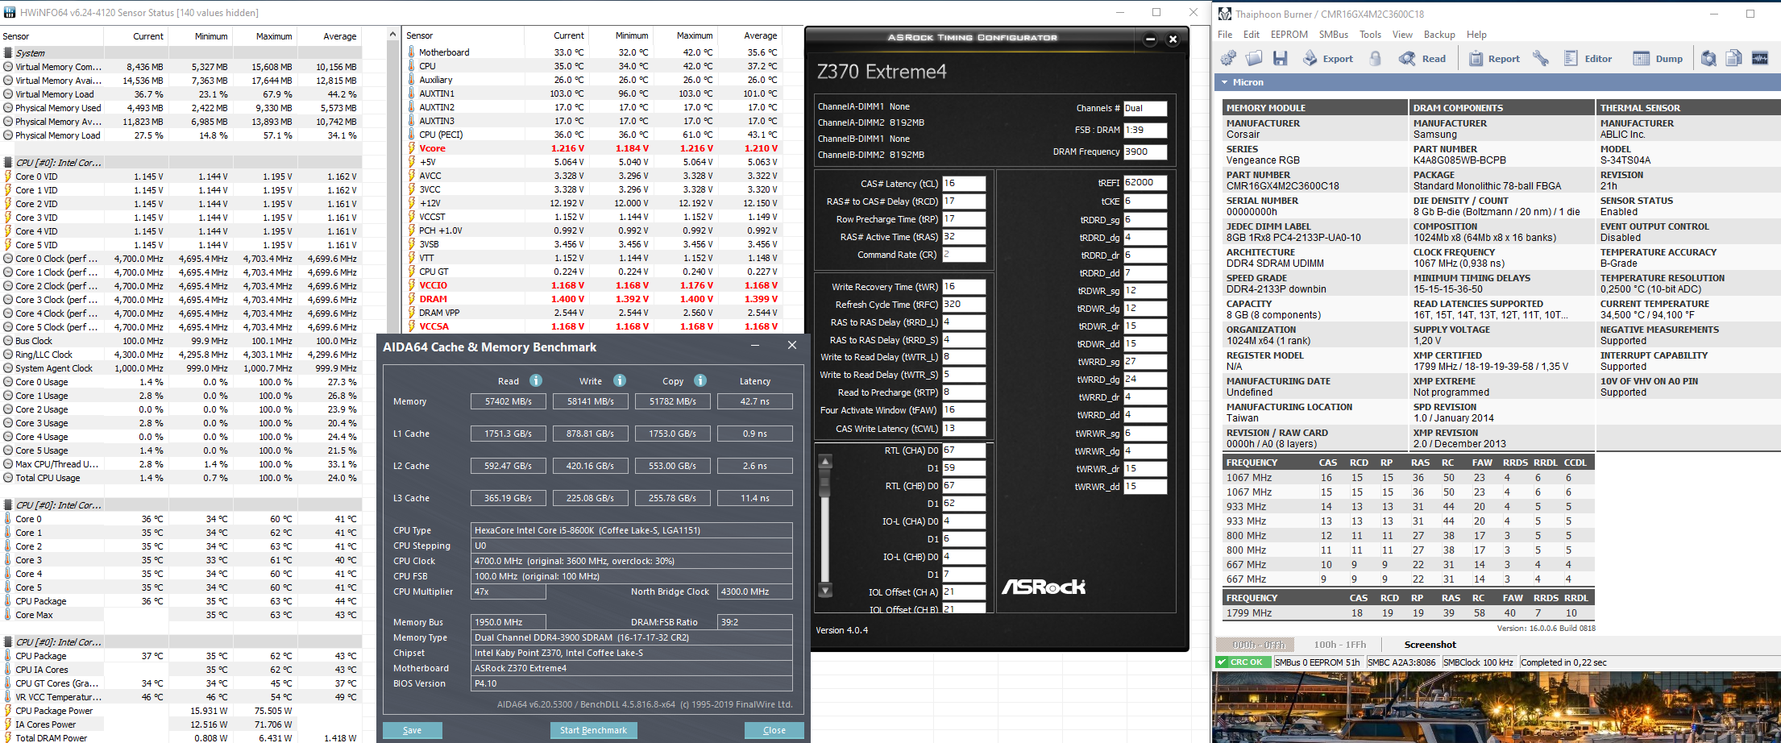The image size is (1781, 743).
Task: Click the Write info icon in AIDA64 benchmark
Action: click(620, 380)
